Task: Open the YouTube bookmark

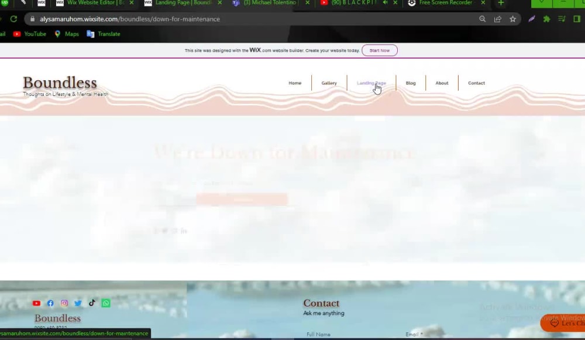Action: pyautogui.click(x=29, y=34)
